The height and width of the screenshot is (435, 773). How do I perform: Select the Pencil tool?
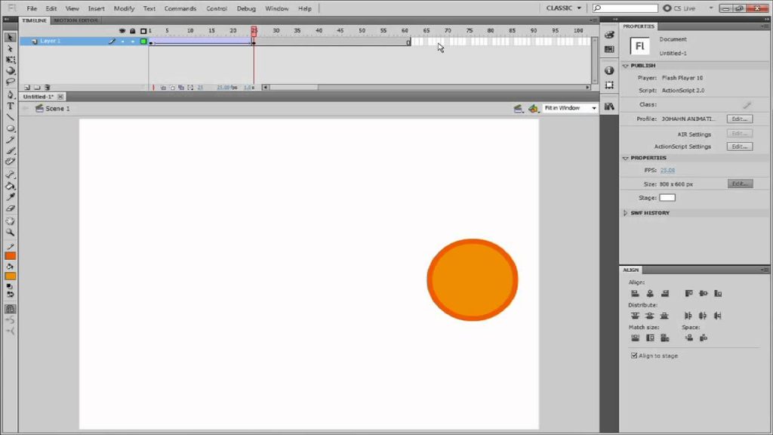point(10,140)
